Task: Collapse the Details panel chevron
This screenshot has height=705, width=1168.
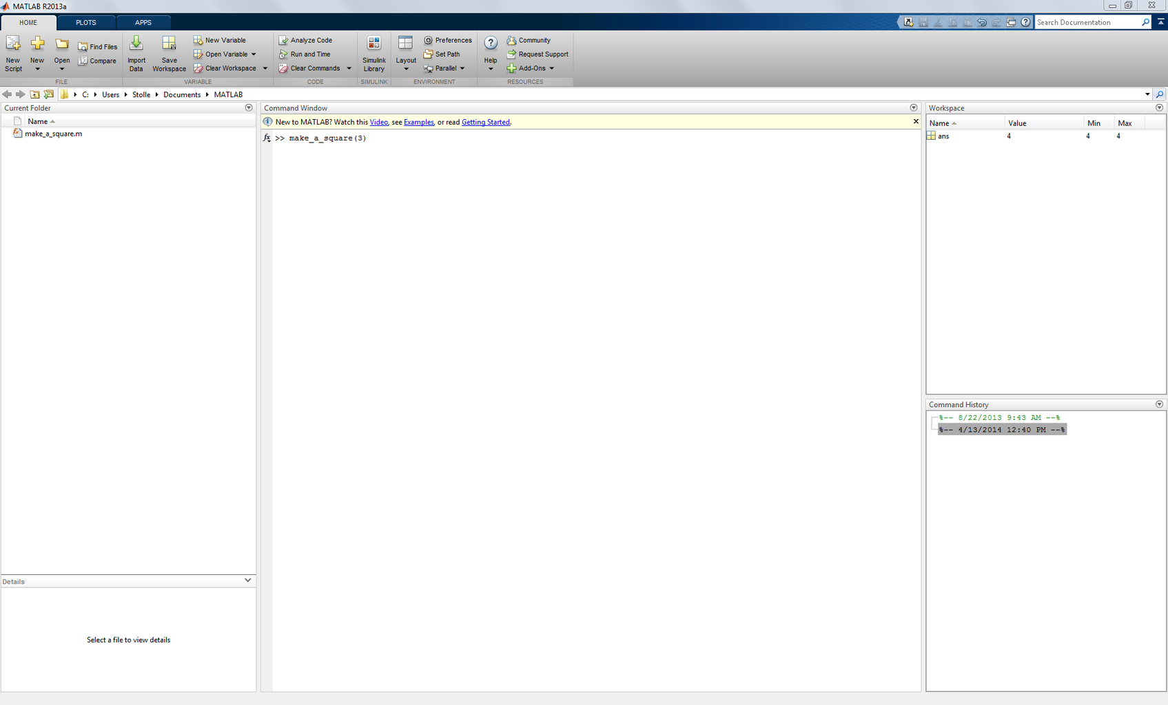Action: coord(248,580)
